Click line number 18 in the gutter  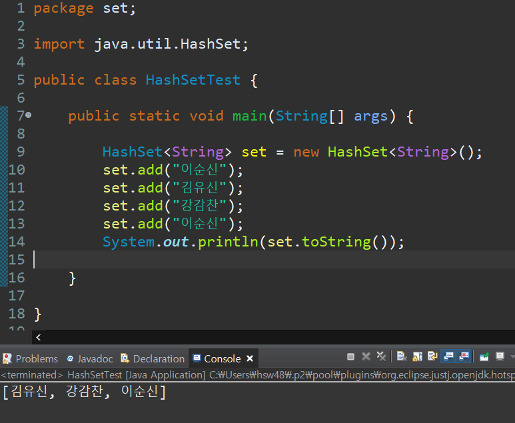(x=17, y=314)
